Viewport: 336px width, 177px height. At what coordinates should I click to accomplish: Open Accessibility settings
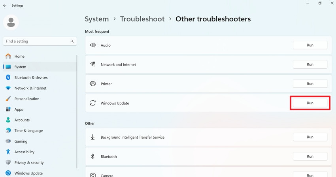pos(40,152)
